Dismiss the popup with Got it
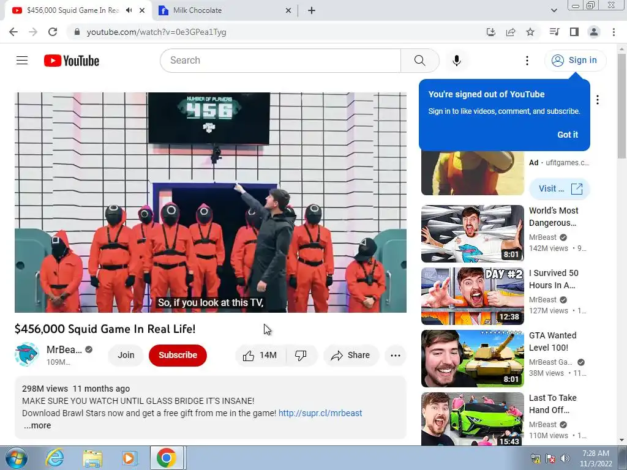Viewport: 627px width, 470px height. (x=568, y=135)
